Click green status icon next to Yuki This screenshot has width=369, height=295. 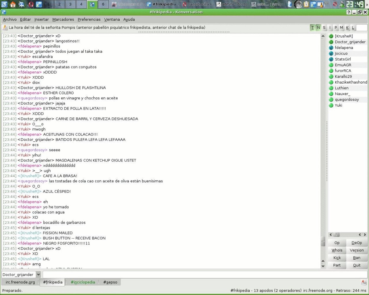pos(331,105)
